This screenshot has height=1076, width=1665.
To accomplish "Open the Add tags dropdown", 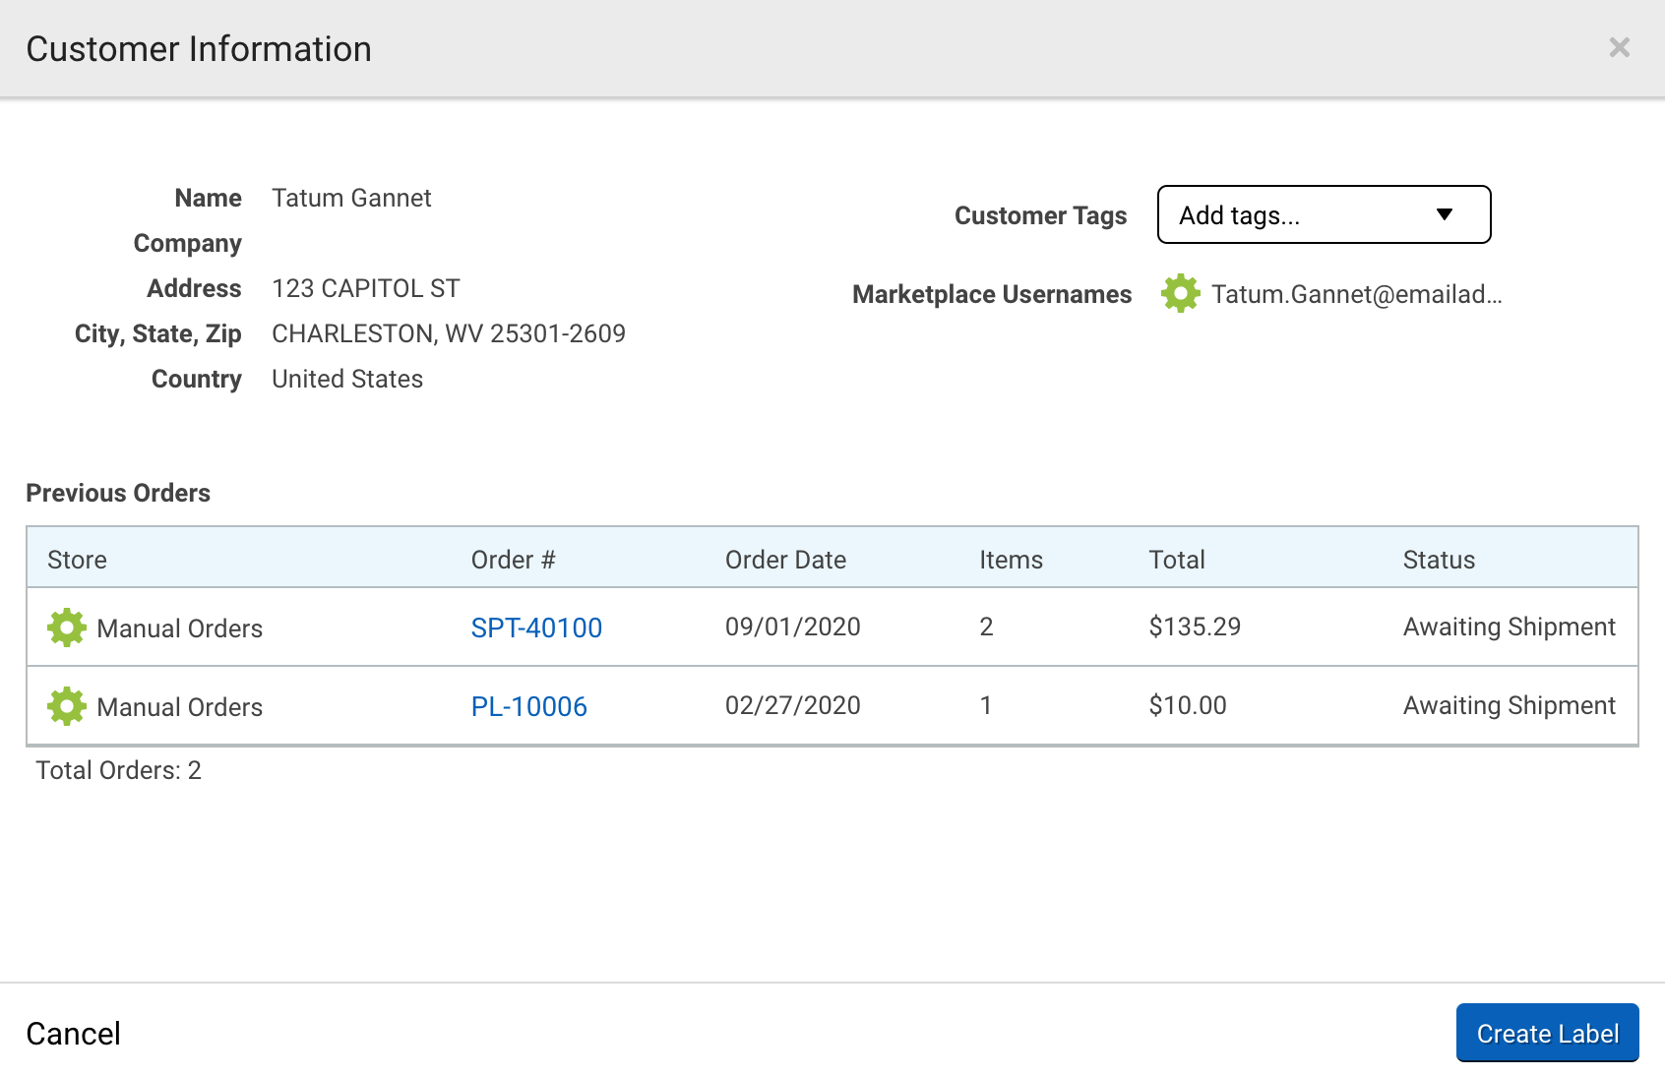I will coord(1324,214).
